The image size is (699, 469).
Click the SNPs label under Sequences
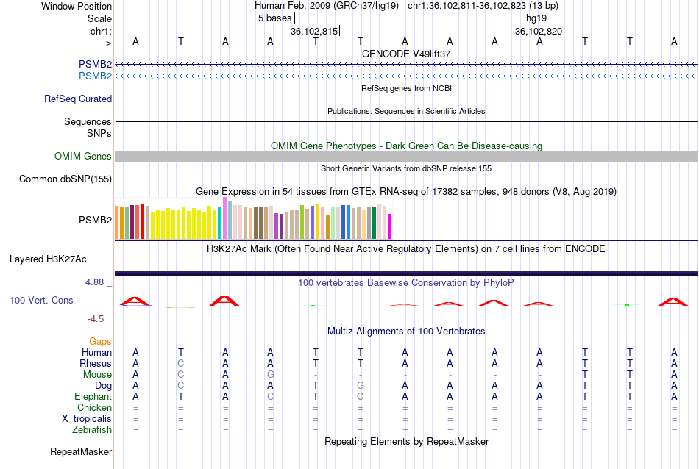coord(99,133)
